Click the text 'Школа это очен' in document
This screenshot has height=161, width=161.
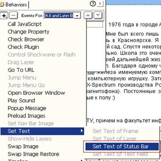[140, 53]
